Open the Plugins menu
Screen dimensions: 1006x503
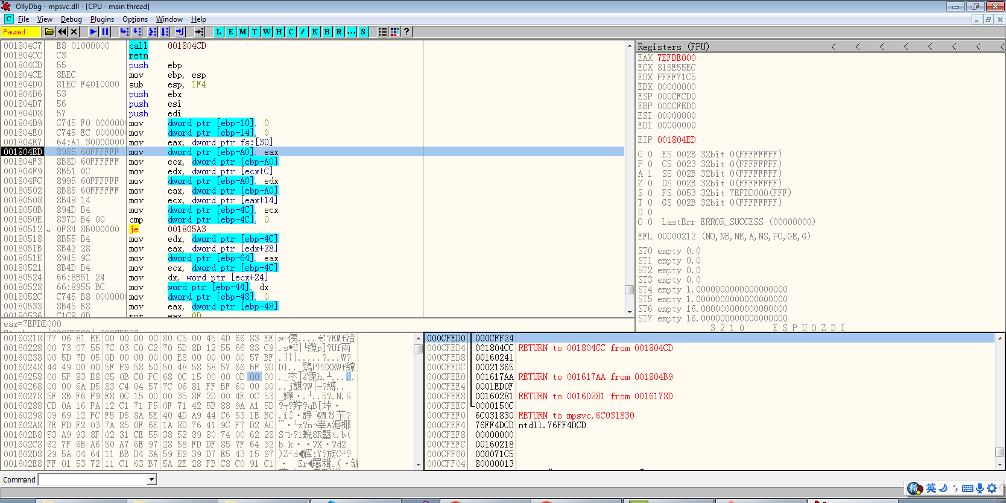point(102,19)
